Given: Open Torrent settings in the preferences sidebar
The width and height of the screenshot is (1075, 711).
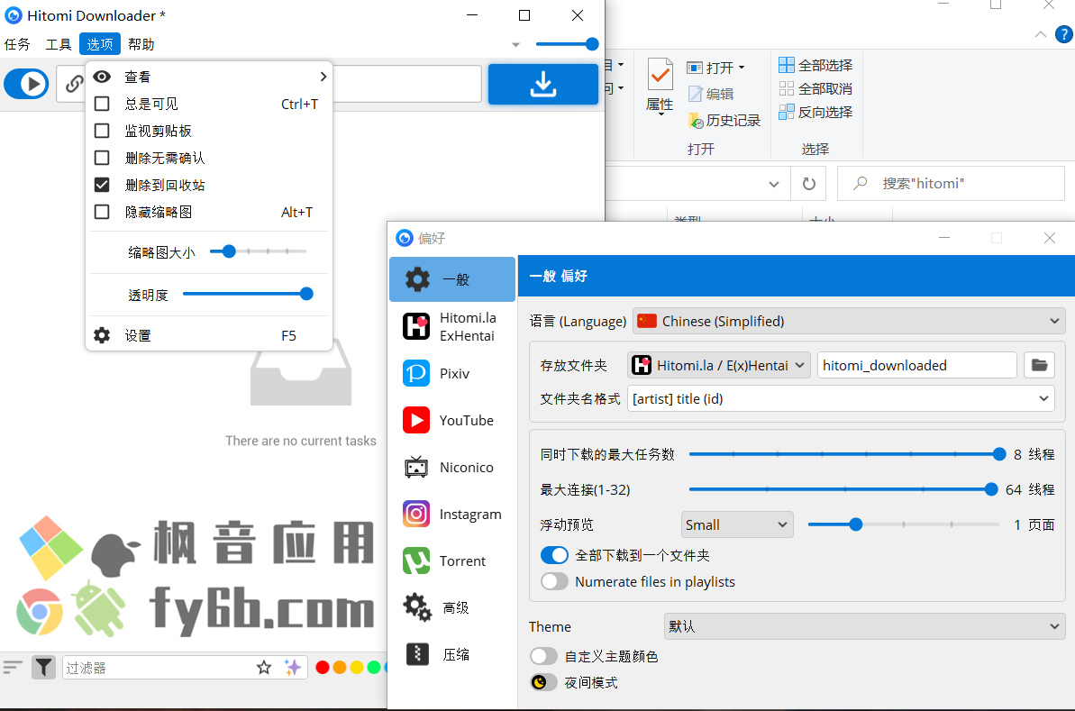Looking at the screenshot, I should pyautogui.click(x=452, y=561).
